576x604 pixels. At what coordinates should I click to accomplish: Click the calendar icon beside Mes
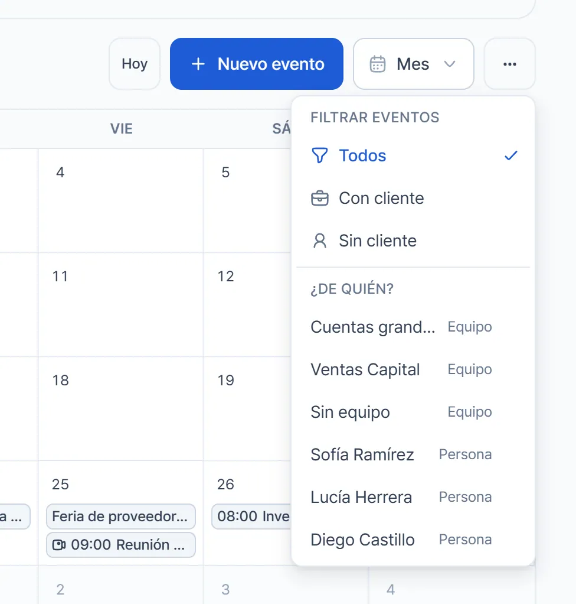[x=378, y=64]
